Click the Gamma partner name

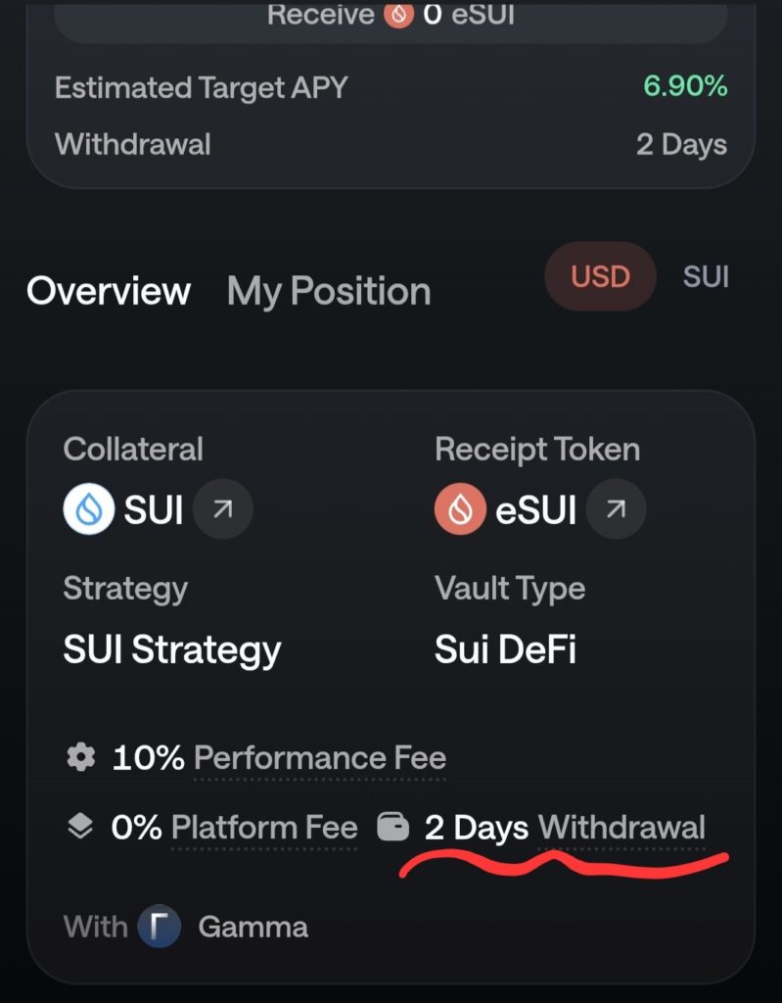pos(253,927)
